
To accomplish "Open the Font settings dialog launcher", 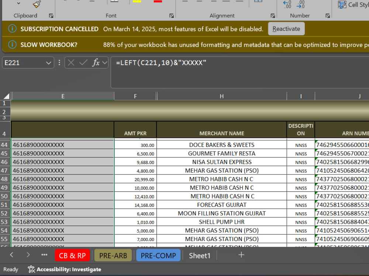I will coord(171,16).
